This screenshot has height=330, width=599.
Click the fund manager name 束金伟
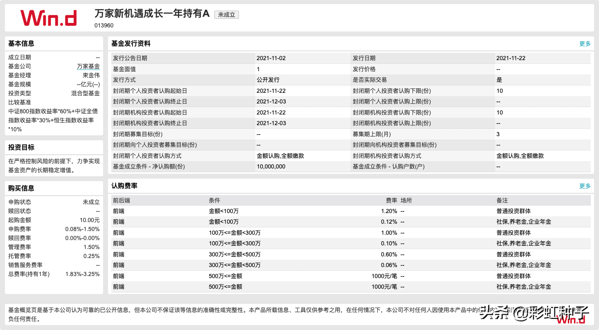point(91,75)
